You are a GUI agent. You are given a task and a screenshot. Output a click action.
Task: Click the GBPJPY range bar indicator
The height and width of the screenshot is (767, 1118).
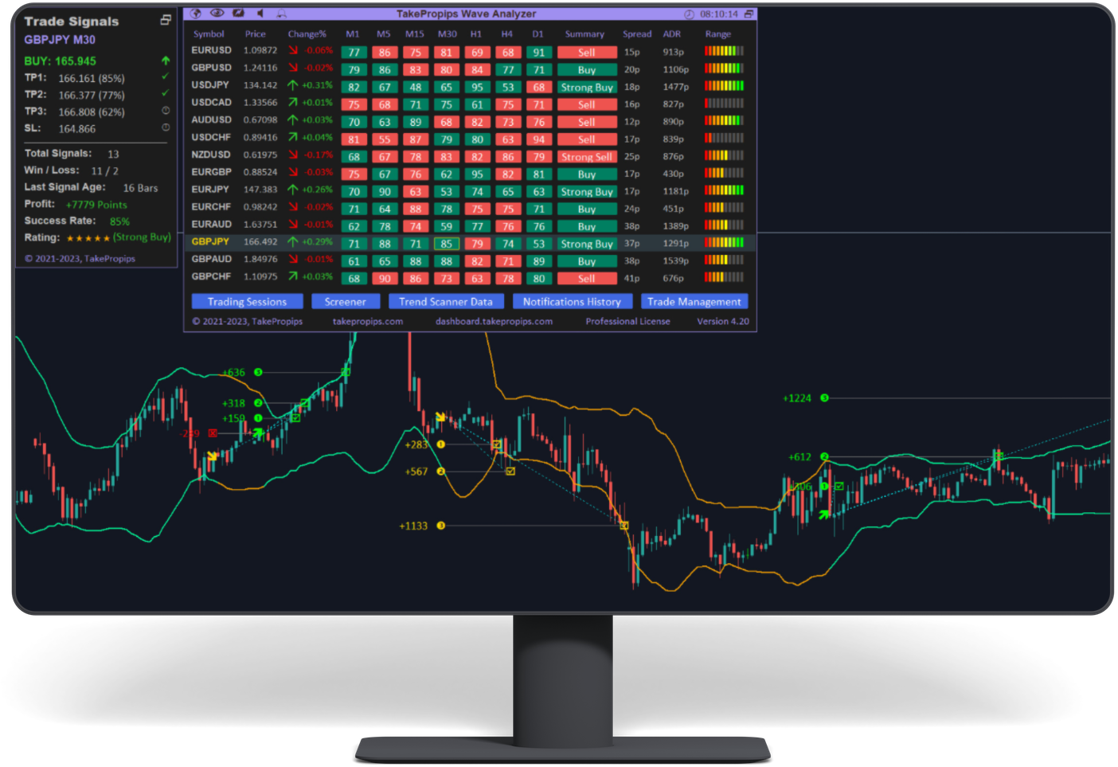tap(724, 243)
